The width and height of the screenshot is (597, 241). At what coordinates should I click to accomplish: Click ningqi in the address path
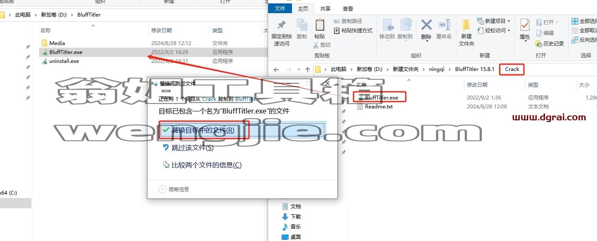pyautogui.click(x=437, y=69)
